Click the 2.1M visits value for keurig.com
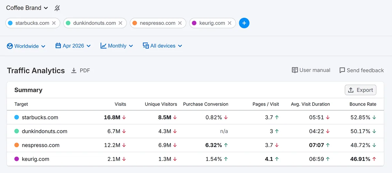The width and height of the screenshot is (392, 173). coord(114,159)
